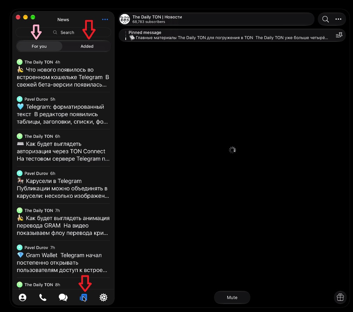Open the channel's three-dot more menu
Viewport: 353px width, 312px height.
pos(338,19)
